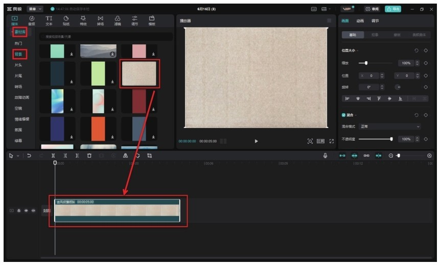Click the delete-right trim tool
Image resolution: width=440 pixels, height=265 pixels.
click(x=77, y=155)
